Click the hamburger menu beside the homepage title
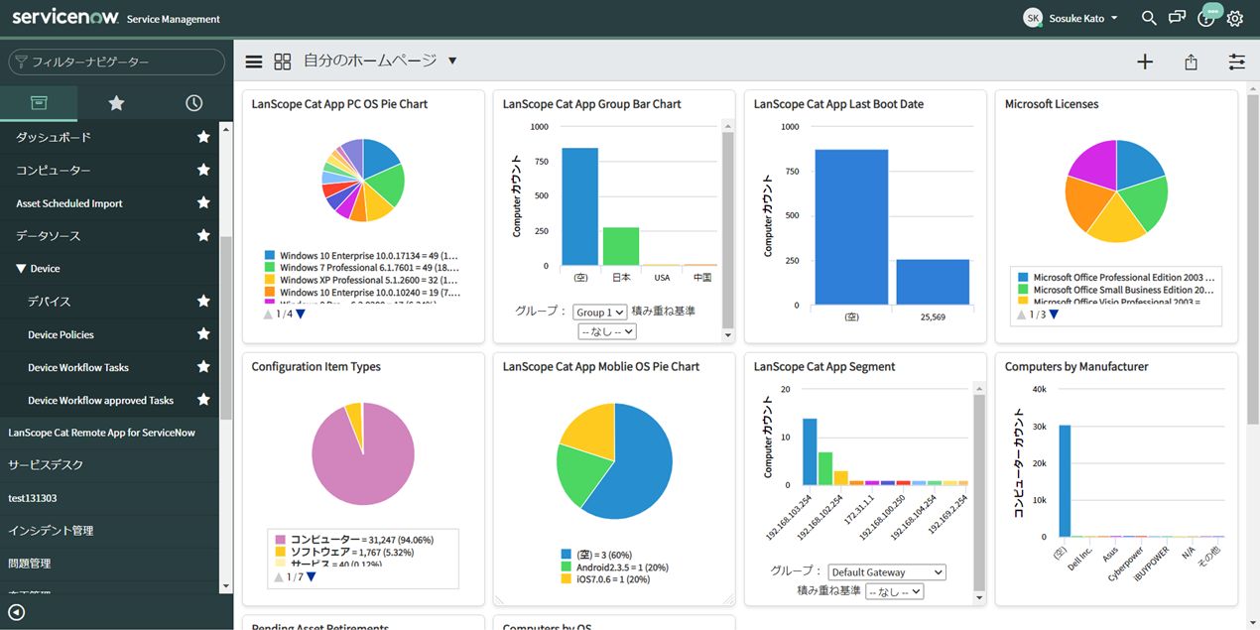 254,62
